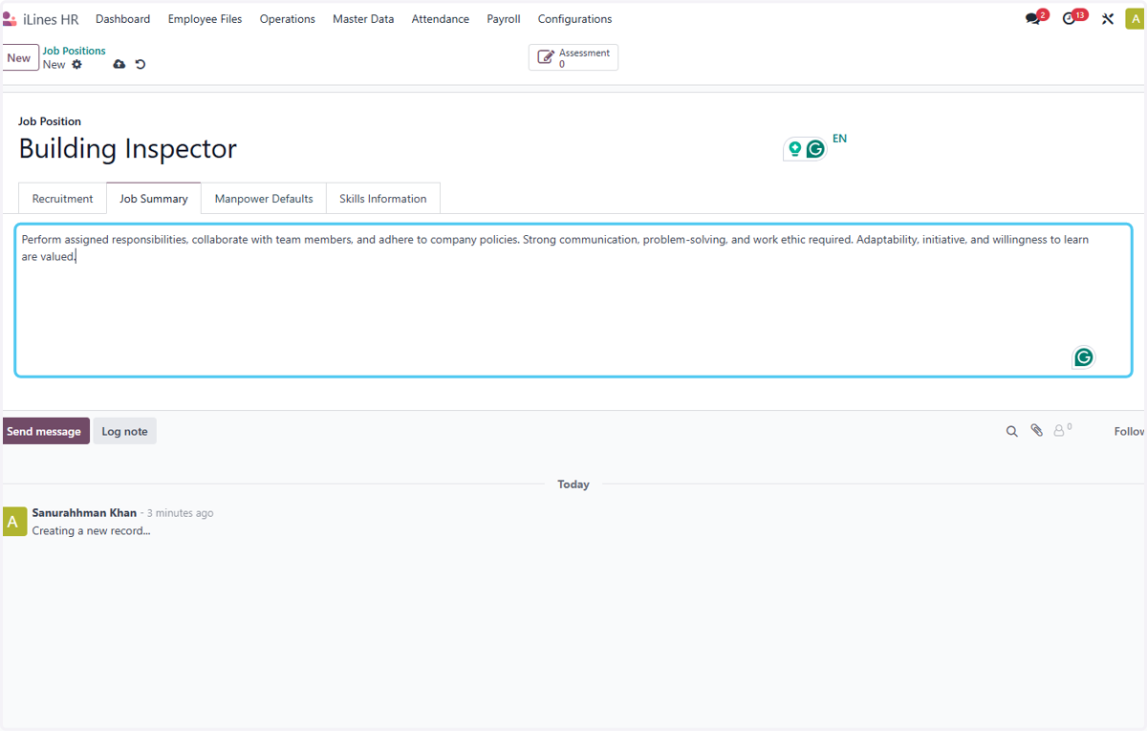Open the Master Data menu
This screenshot has height=731, width=1147.
pos(363,19)
